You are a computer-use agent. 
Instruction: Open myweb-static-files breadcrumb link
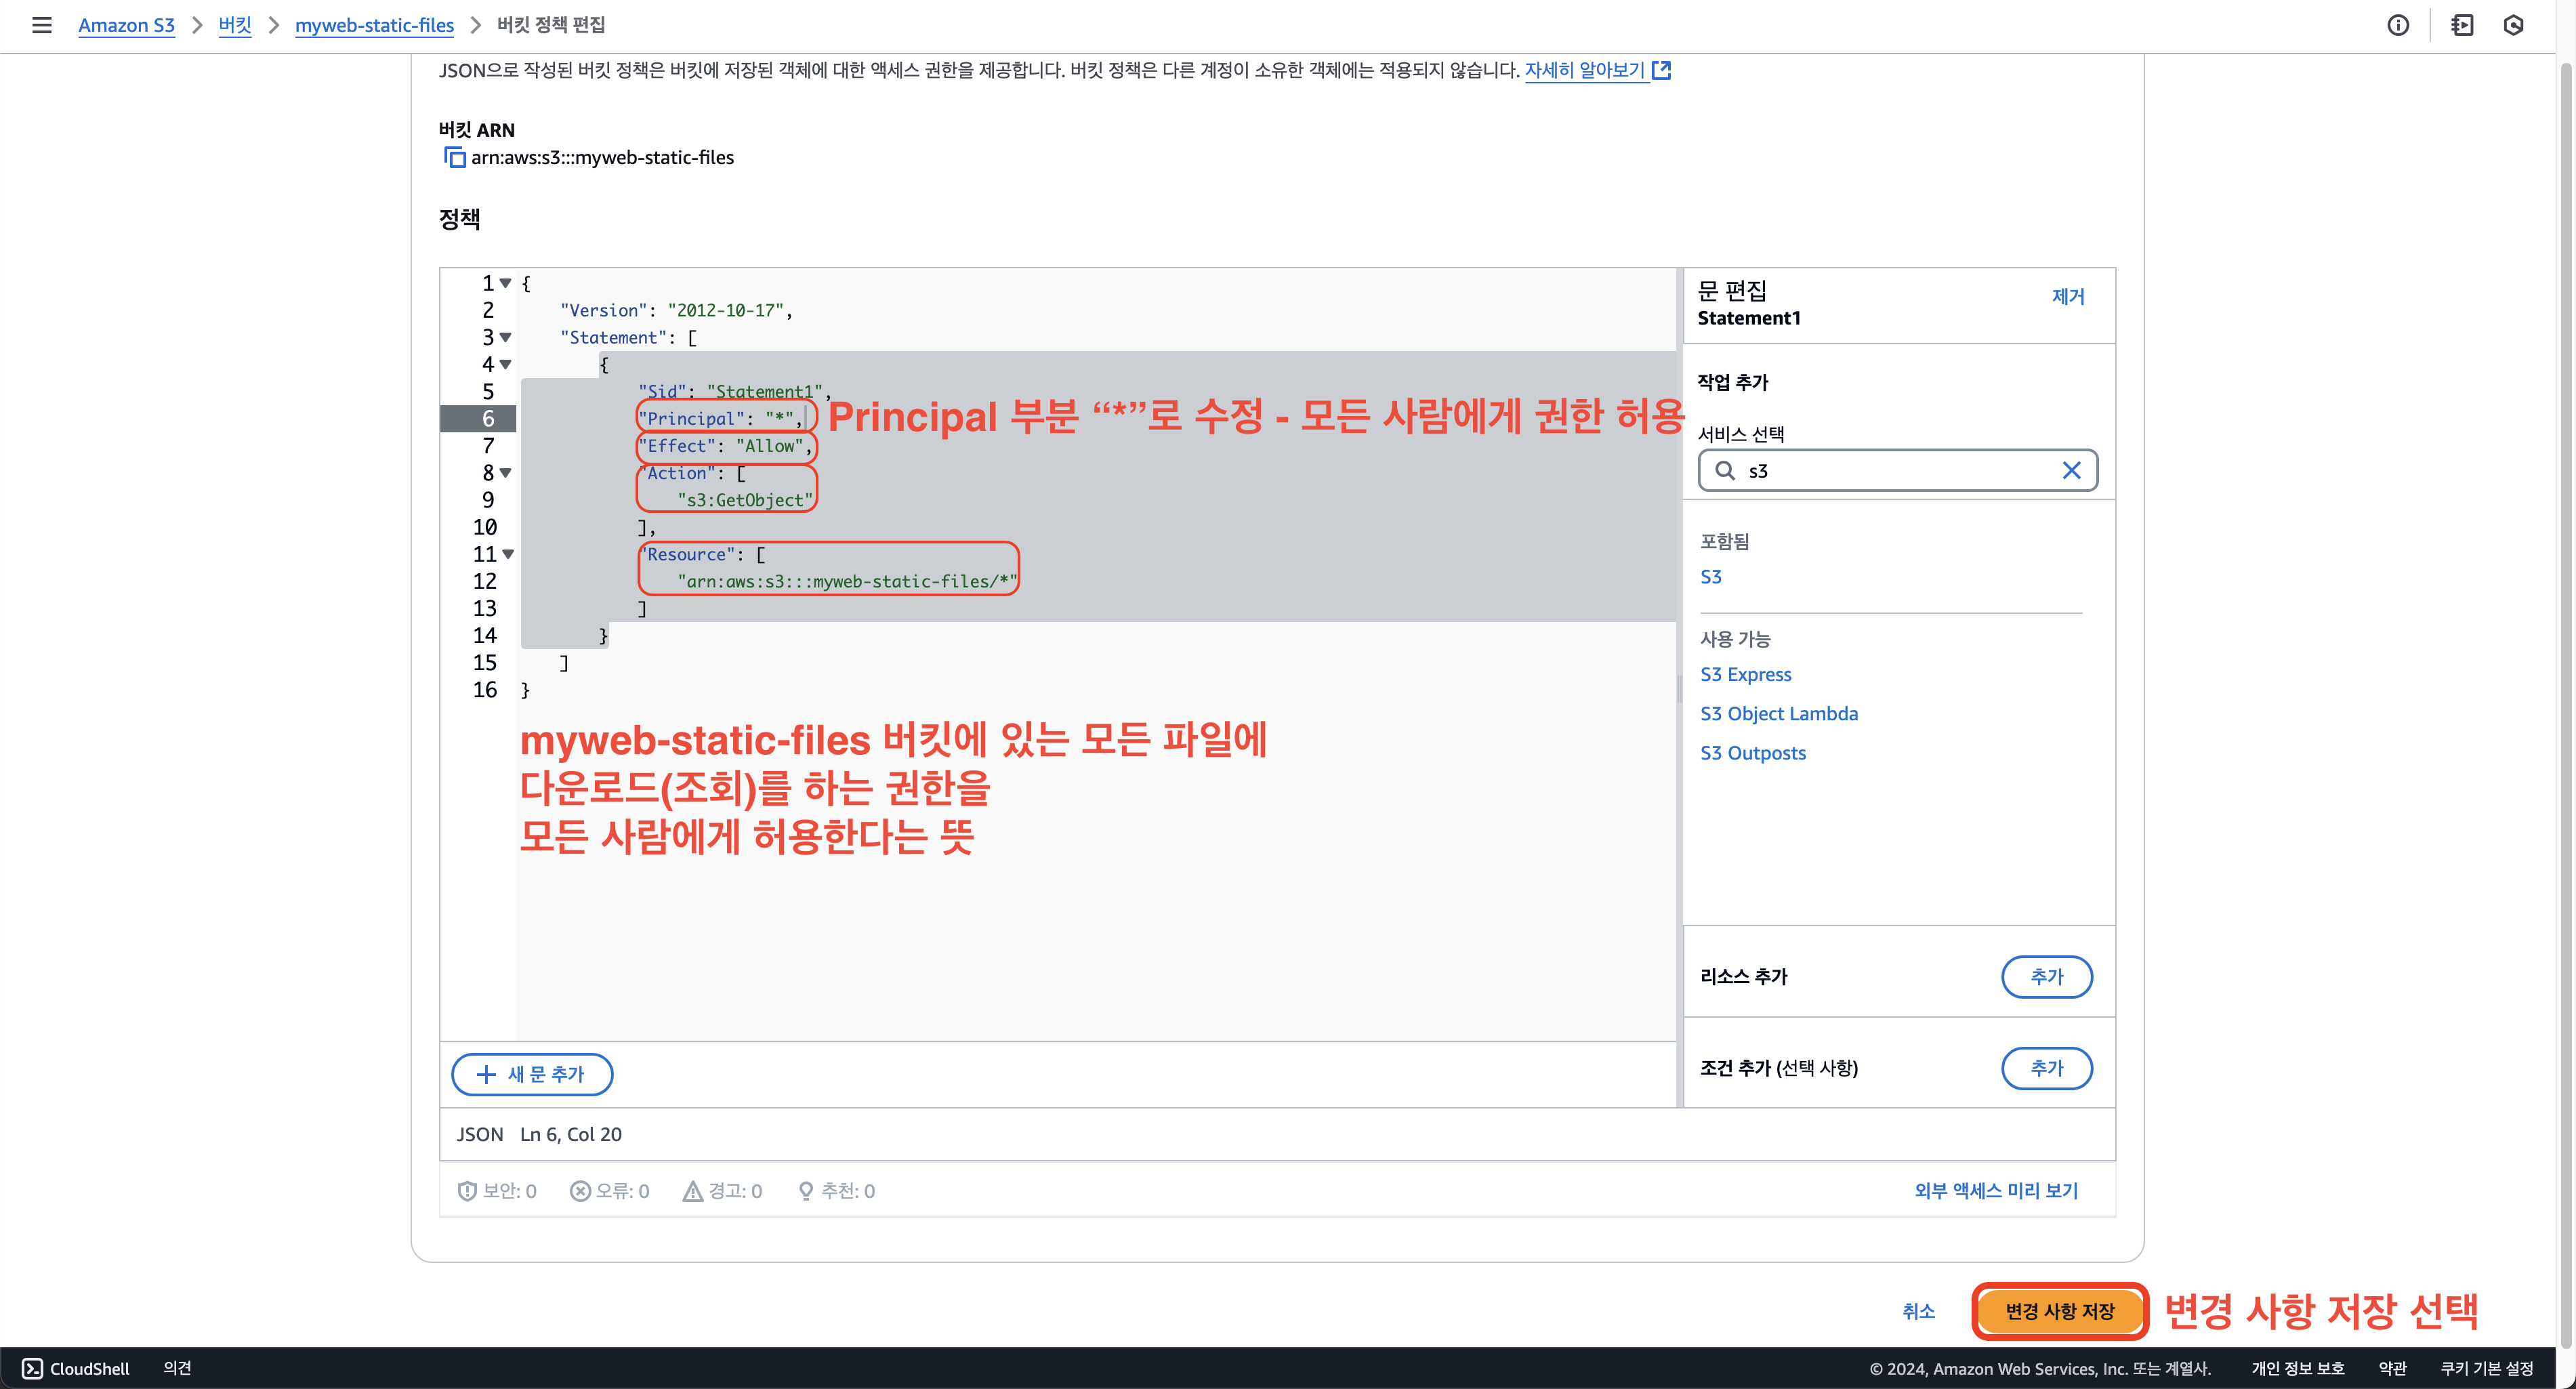coord(374,25)
